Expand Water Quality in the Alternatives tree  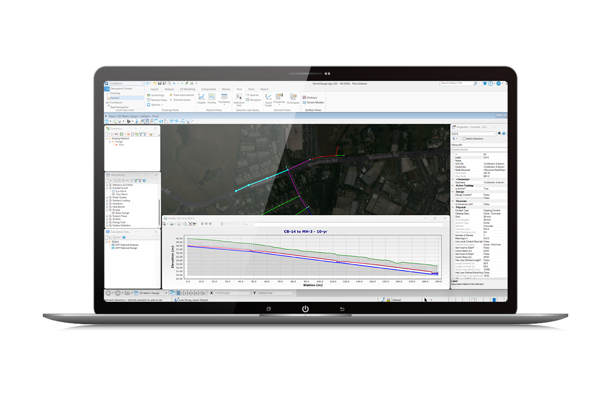click(x=106, y=197)
